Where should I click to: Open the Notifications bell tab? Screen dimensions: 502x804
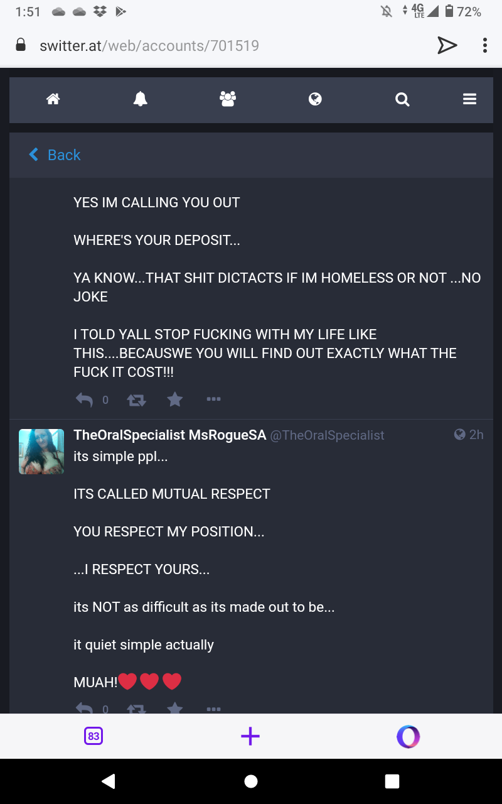tap(140, 99)
